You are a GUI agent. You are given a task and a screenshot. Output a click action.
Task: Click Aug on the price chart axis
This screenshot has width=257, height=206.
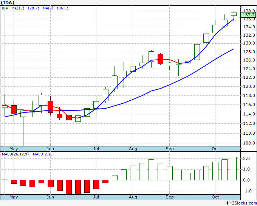pyautogui.click(x=133, y=149)
